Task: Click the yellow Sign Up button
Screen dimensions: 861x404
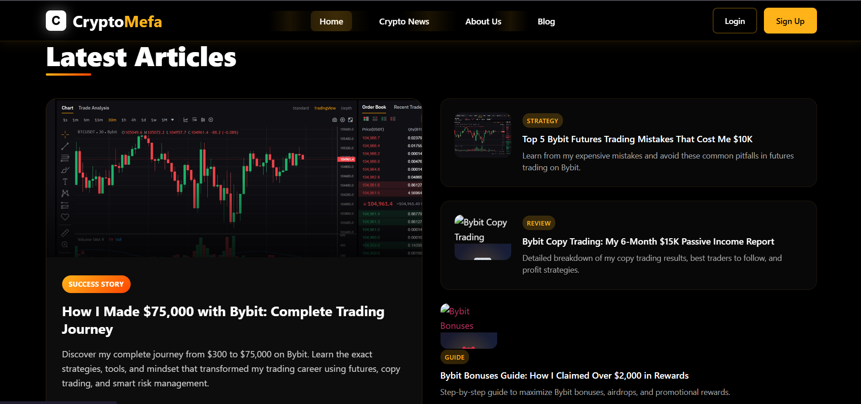Action: click(x=790, y=21)
